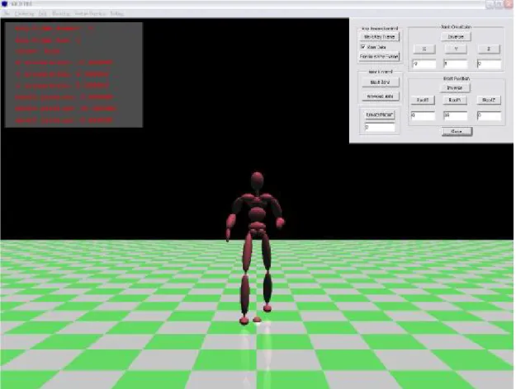Screen dimensions: 516x389
Task: Click the wide button directly below Show Data
Action: tap(380, 57)
